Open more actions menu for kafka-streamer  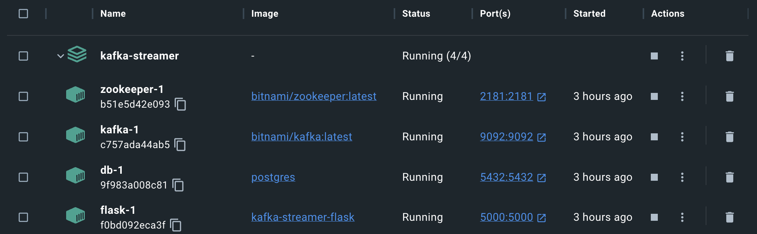pos(682,56)
